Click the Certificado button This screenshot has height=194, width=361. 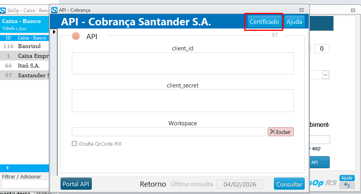point(264,22)
